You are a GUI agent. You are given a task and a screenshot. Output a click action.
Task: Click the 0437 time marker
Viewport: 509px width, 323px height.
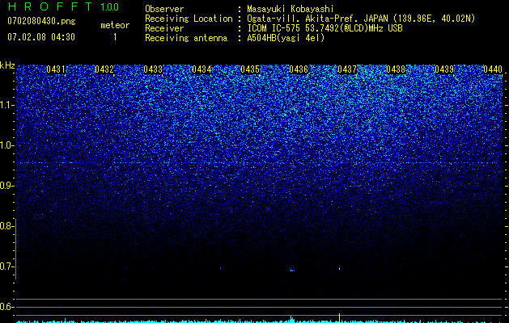347,69
